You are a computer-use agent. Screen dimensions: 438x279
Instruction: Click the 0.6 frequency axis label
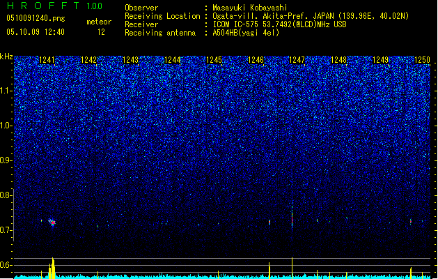(6, 265)
